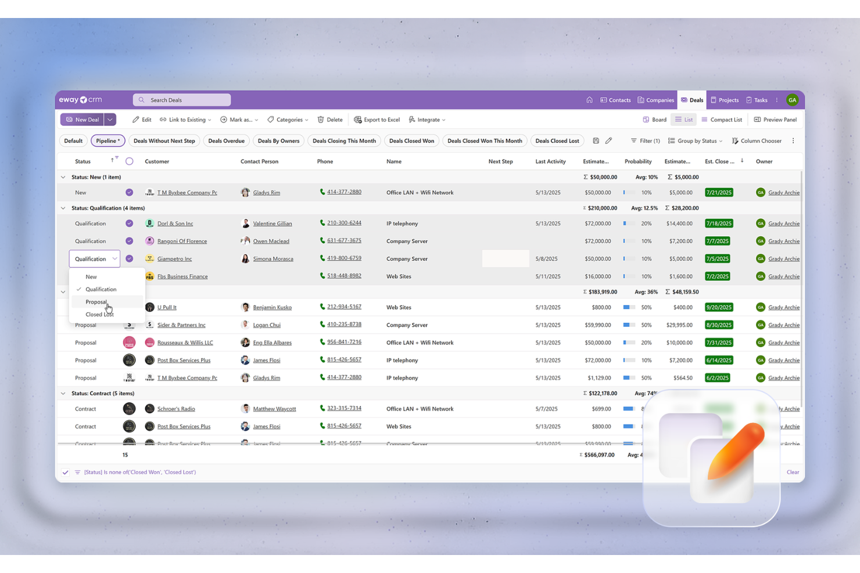Open the Categories dropdown

[288, 120]
